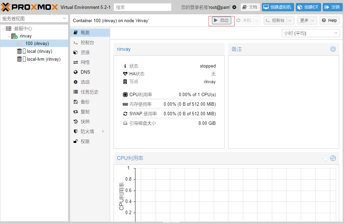The width and height of the screenshot is (344, 223).
Task: Open the 备份 backup tab
Action: tap(90, 102)
